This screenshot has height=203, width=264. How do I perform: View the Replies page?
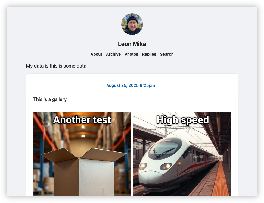tap(149, 54)
